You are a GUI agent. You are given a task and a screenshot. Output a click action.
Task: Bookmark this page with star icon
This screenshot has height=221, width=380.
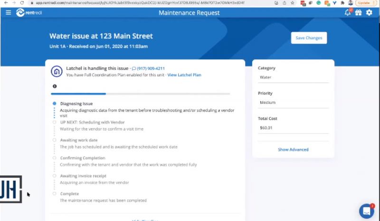coord(293,3)
